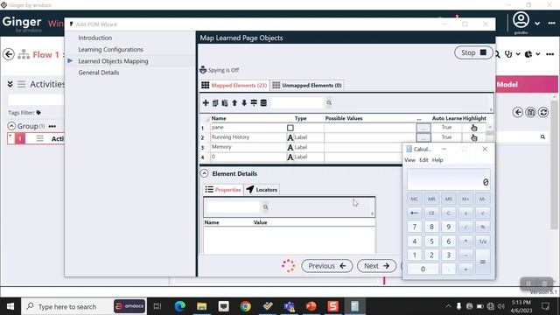Collapse the Element Details section

click(x=204, y=173)
